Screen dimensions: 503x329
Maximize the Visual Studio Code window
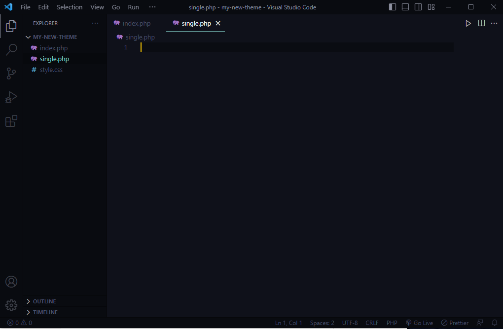click(470, 7)
